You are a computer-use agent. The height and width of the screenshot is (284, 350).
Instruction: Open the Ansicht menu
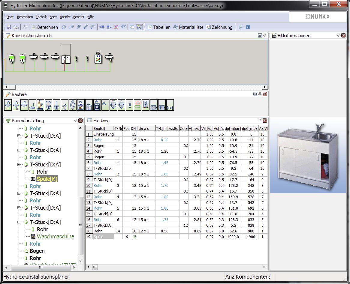[65, 17]
